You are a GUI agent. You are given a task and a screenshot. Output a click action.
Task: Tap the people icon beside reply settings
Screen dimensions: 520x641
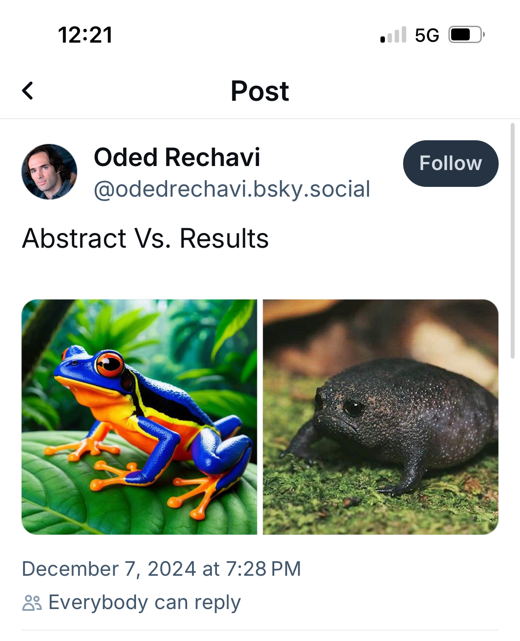point(32,603)
